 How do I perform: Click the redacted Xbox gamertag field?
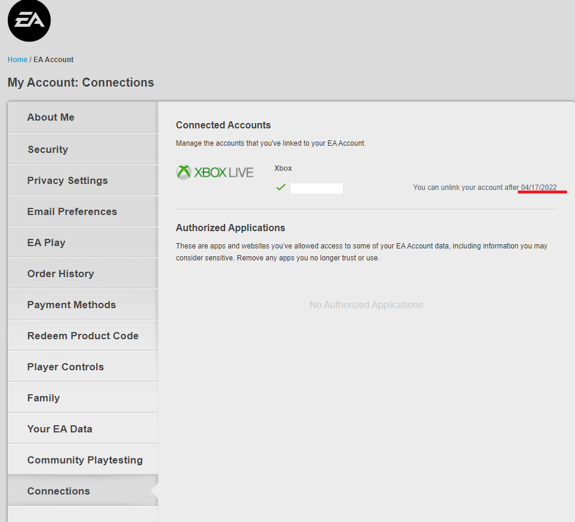[316, 188]
